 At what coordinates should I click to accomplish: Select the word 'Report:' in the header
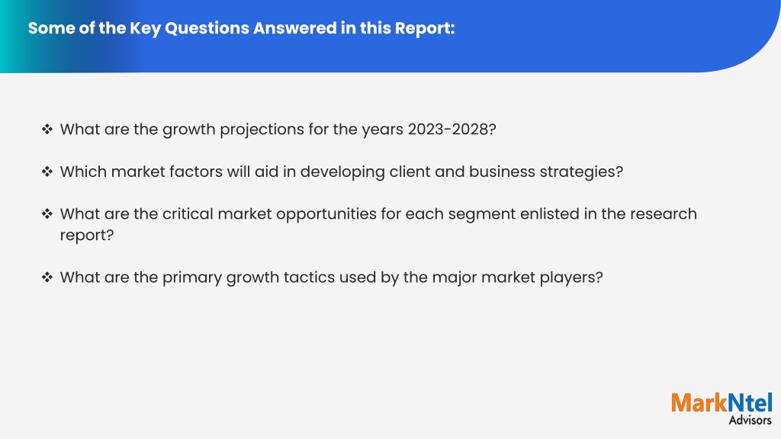click(425, 28)
